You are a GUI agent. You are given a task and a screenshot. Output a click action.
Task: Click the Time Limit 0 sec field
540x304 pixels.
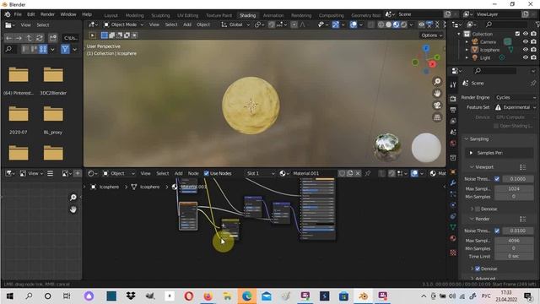pos(514,256)
